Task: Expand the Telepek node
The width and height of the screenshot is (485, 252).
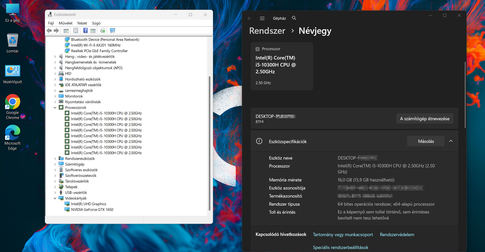Action: point(55,187)
